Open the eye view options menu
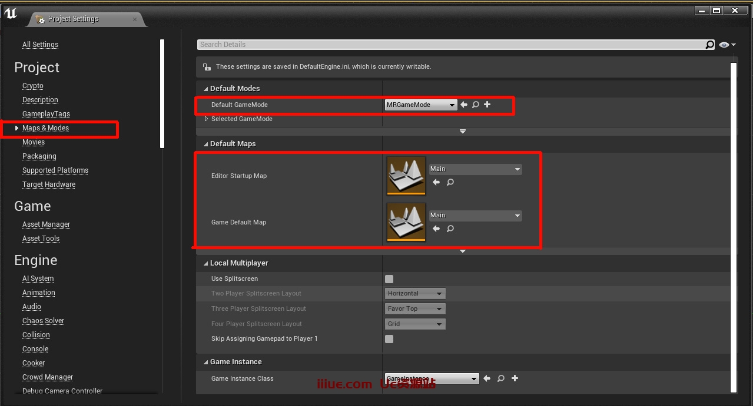Image resolution: width=753 pixels, height=406 pixels. tap(728, 45)
